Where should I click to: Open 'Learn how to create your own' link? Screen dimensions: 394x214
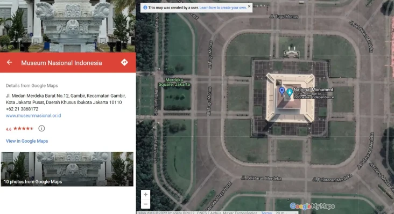[223, 8]
